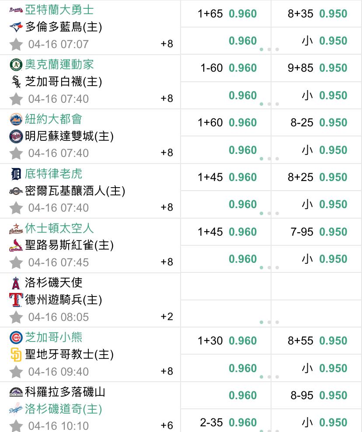The image size is (362, 432).
Task: Click the Texas Rangers T logo
Action: point(16,300)
